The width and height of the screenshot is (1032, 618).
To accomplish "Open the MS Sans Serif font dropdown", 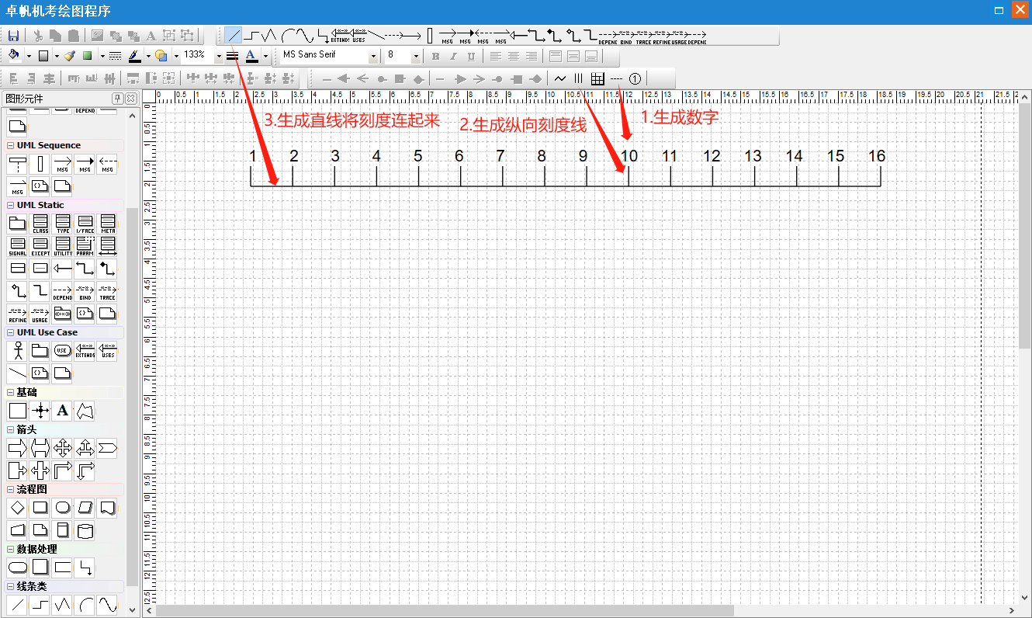I will 373,56.
